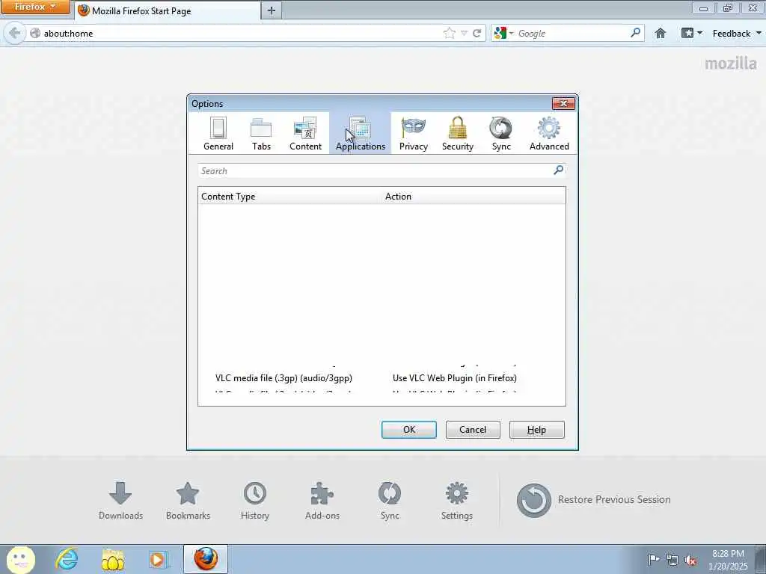Open the General options panel
This screenshot has width=766, height=574.
pyautogui.click(x=218, y=133)
